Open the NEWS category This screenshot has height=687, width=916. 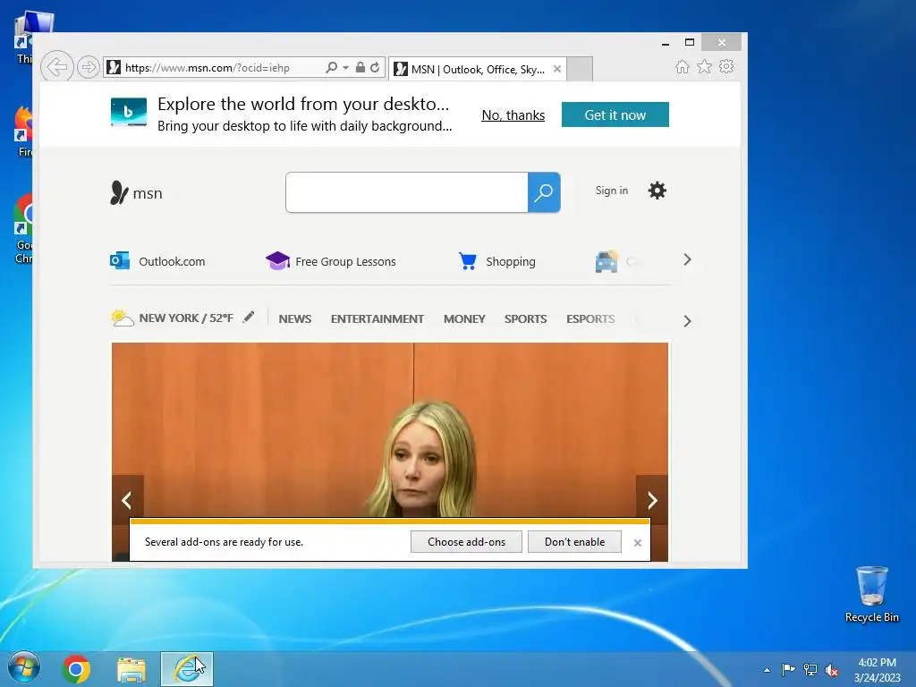[x=295, y=319]
